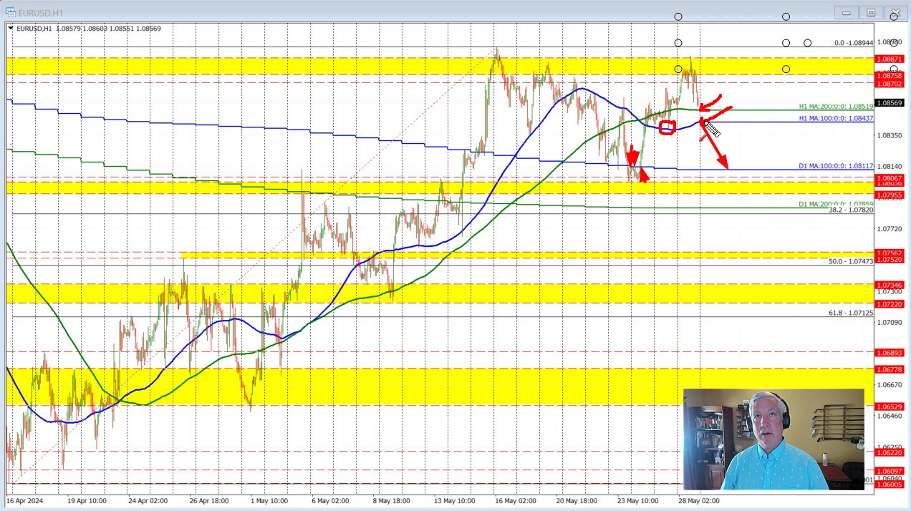Click the red 1.08758 price tag
Image resolution: width=911 pixels, height=511 pixels.
890,75
